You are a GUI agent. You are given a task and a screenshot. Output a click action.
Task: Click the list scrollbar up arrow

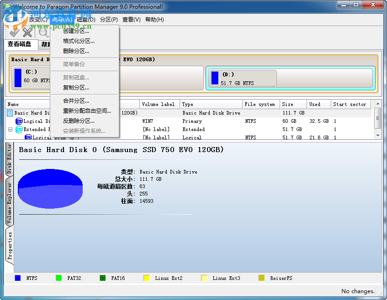click(x=378, y=104)
